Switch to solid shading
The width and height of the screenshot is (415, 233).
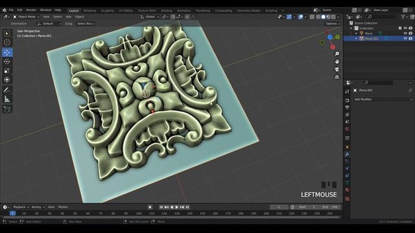point(323,17)
